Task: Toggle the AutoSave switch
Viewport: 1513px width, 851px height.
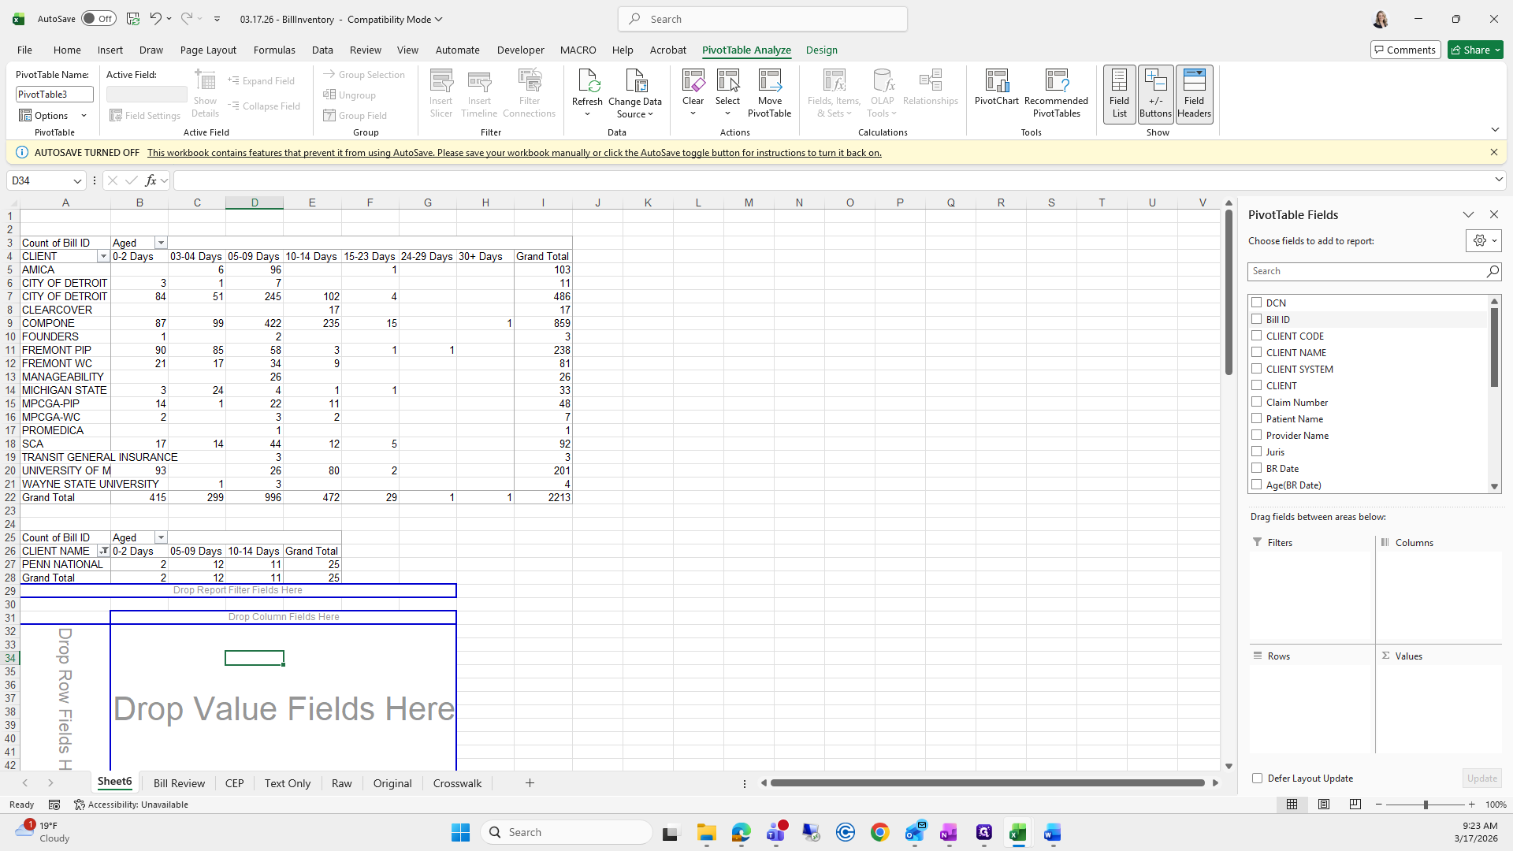Action: pyautogui.click(x=99, y=19)
